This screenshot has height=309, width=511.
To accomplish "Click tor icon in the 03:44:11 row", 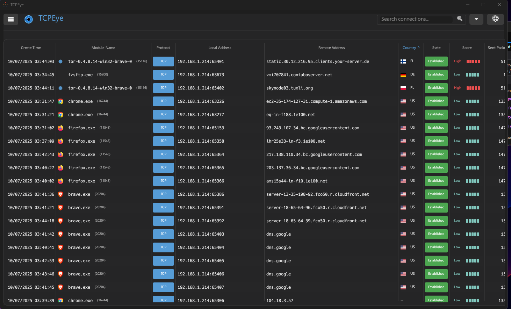I will click(x=60, y=88).
